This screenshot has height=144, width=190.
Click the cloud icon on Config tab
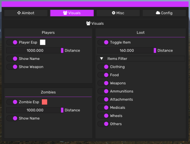click(x=158, y=13)
